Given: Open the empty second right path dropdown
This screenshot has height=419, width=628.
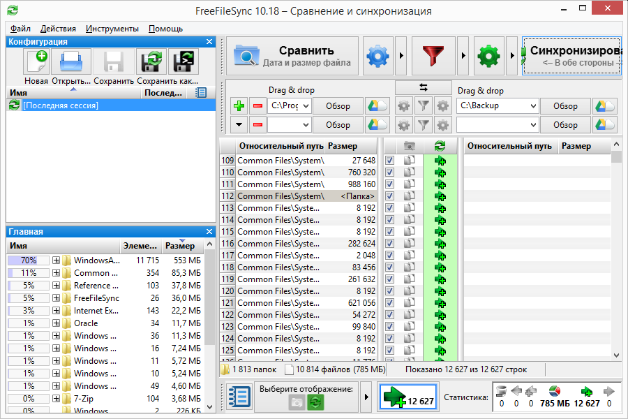Looking at the screenshot, I should click(x=533, y=125).
